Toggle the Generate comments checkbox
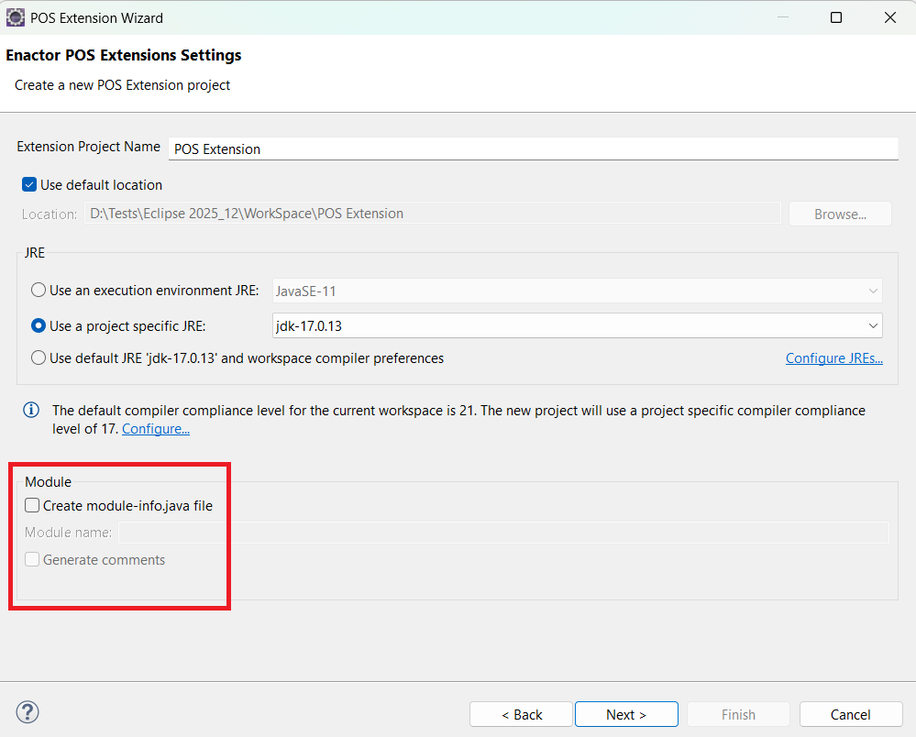 pyautogui.click(x=33, y=560)
